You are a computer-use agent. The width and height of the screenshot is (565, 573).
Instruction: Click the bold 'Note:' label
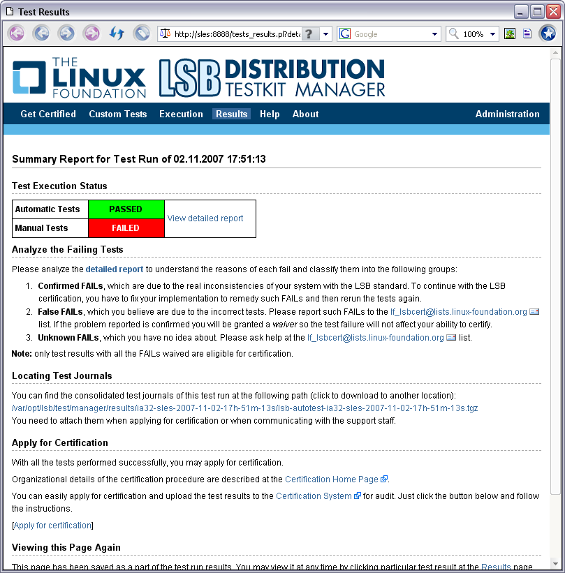click(x=22, y=354)
